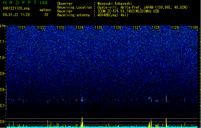Click the 1125 time marker
This screenshot has width=201, height=128.
(x=98, y=28)
